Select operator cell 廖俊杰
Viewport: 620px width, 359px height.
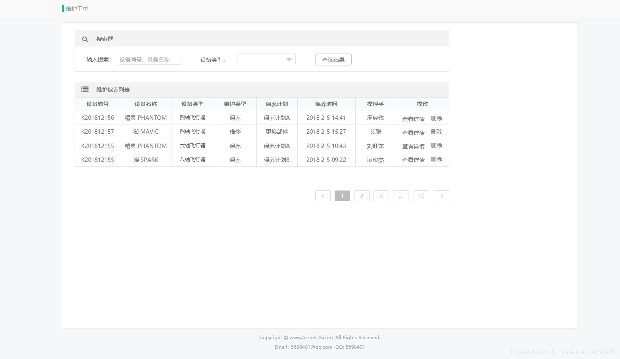(375, 160)
